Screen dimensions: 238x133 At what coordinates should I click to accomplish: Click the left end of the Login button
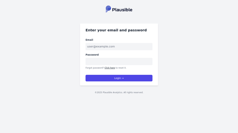[88, 78]
